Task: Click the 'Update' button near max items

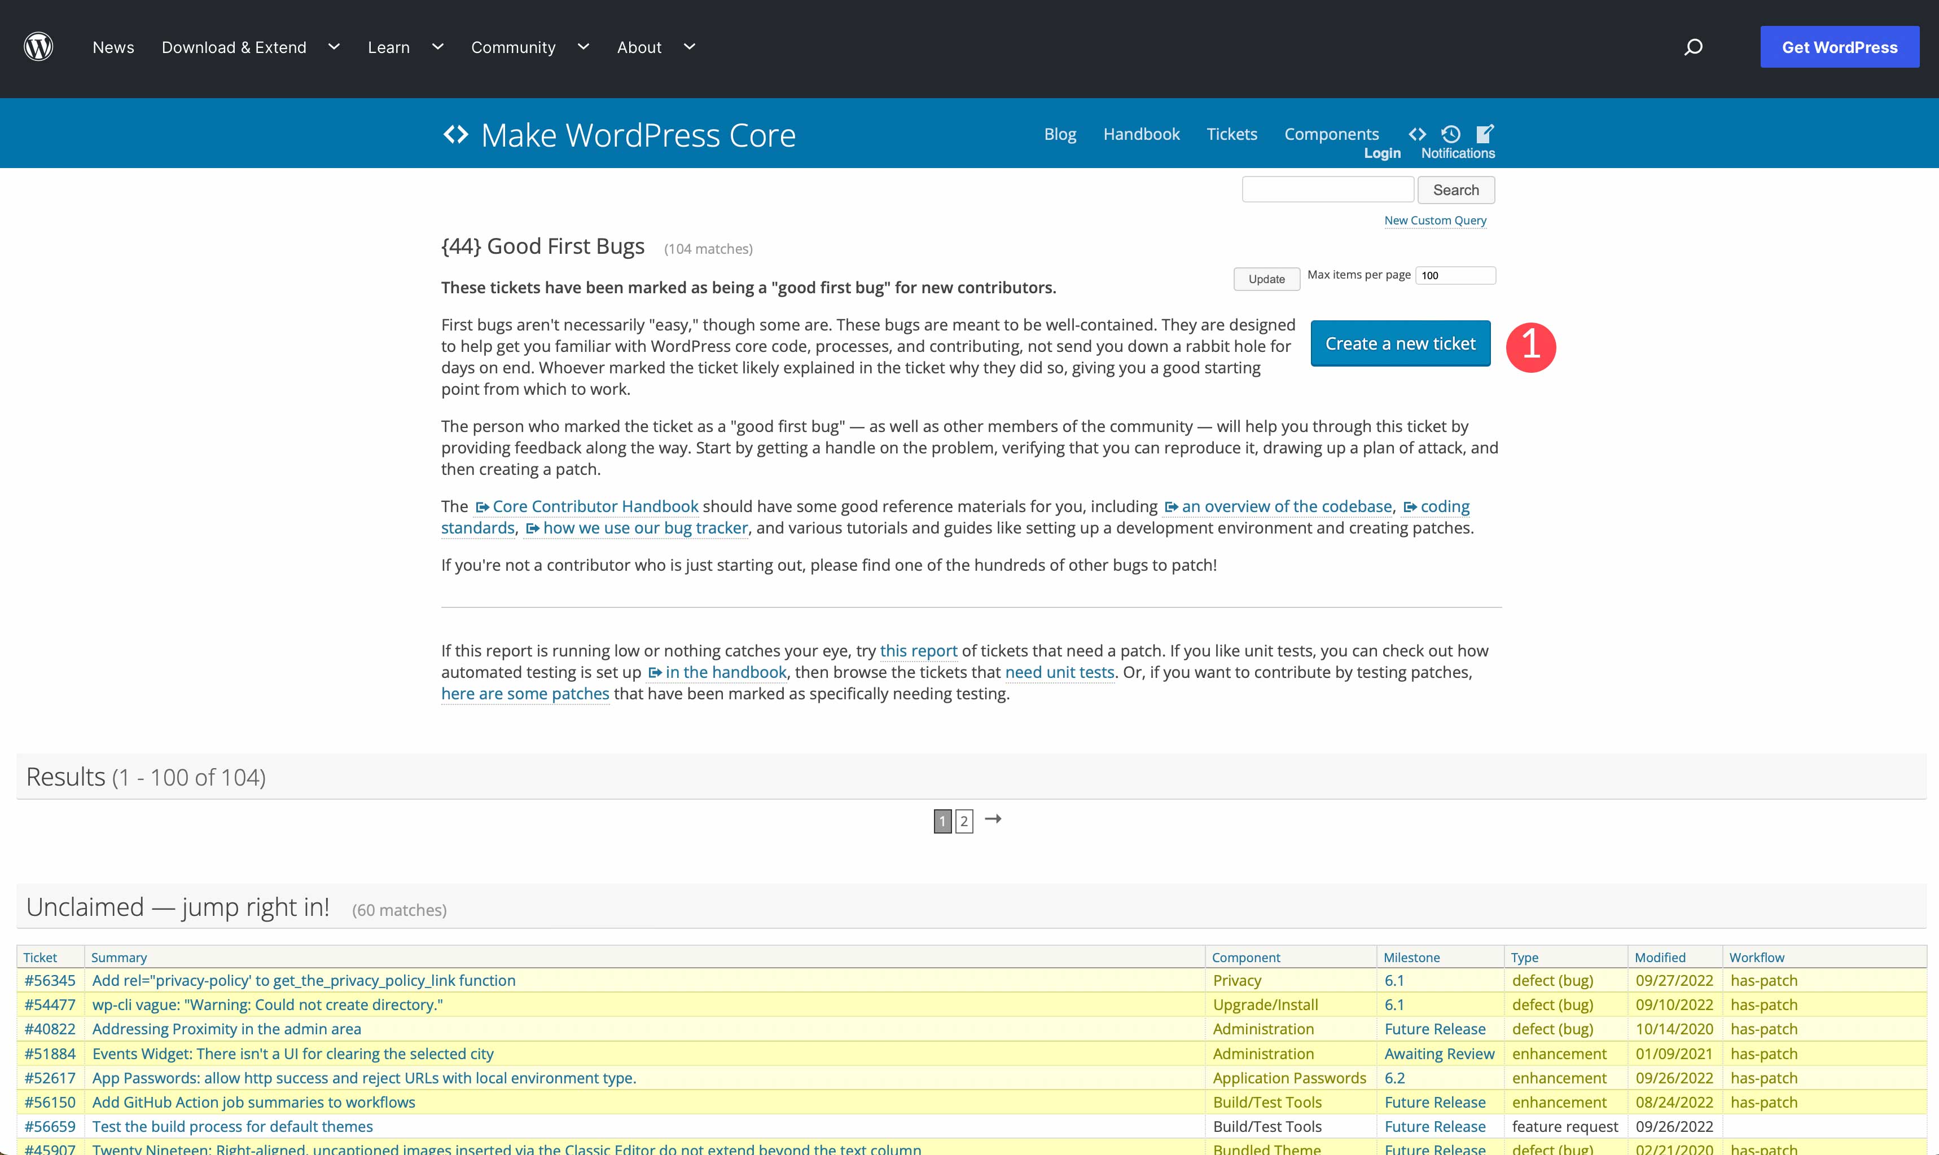Action: pyautogui.click(x=1264, y=276)
